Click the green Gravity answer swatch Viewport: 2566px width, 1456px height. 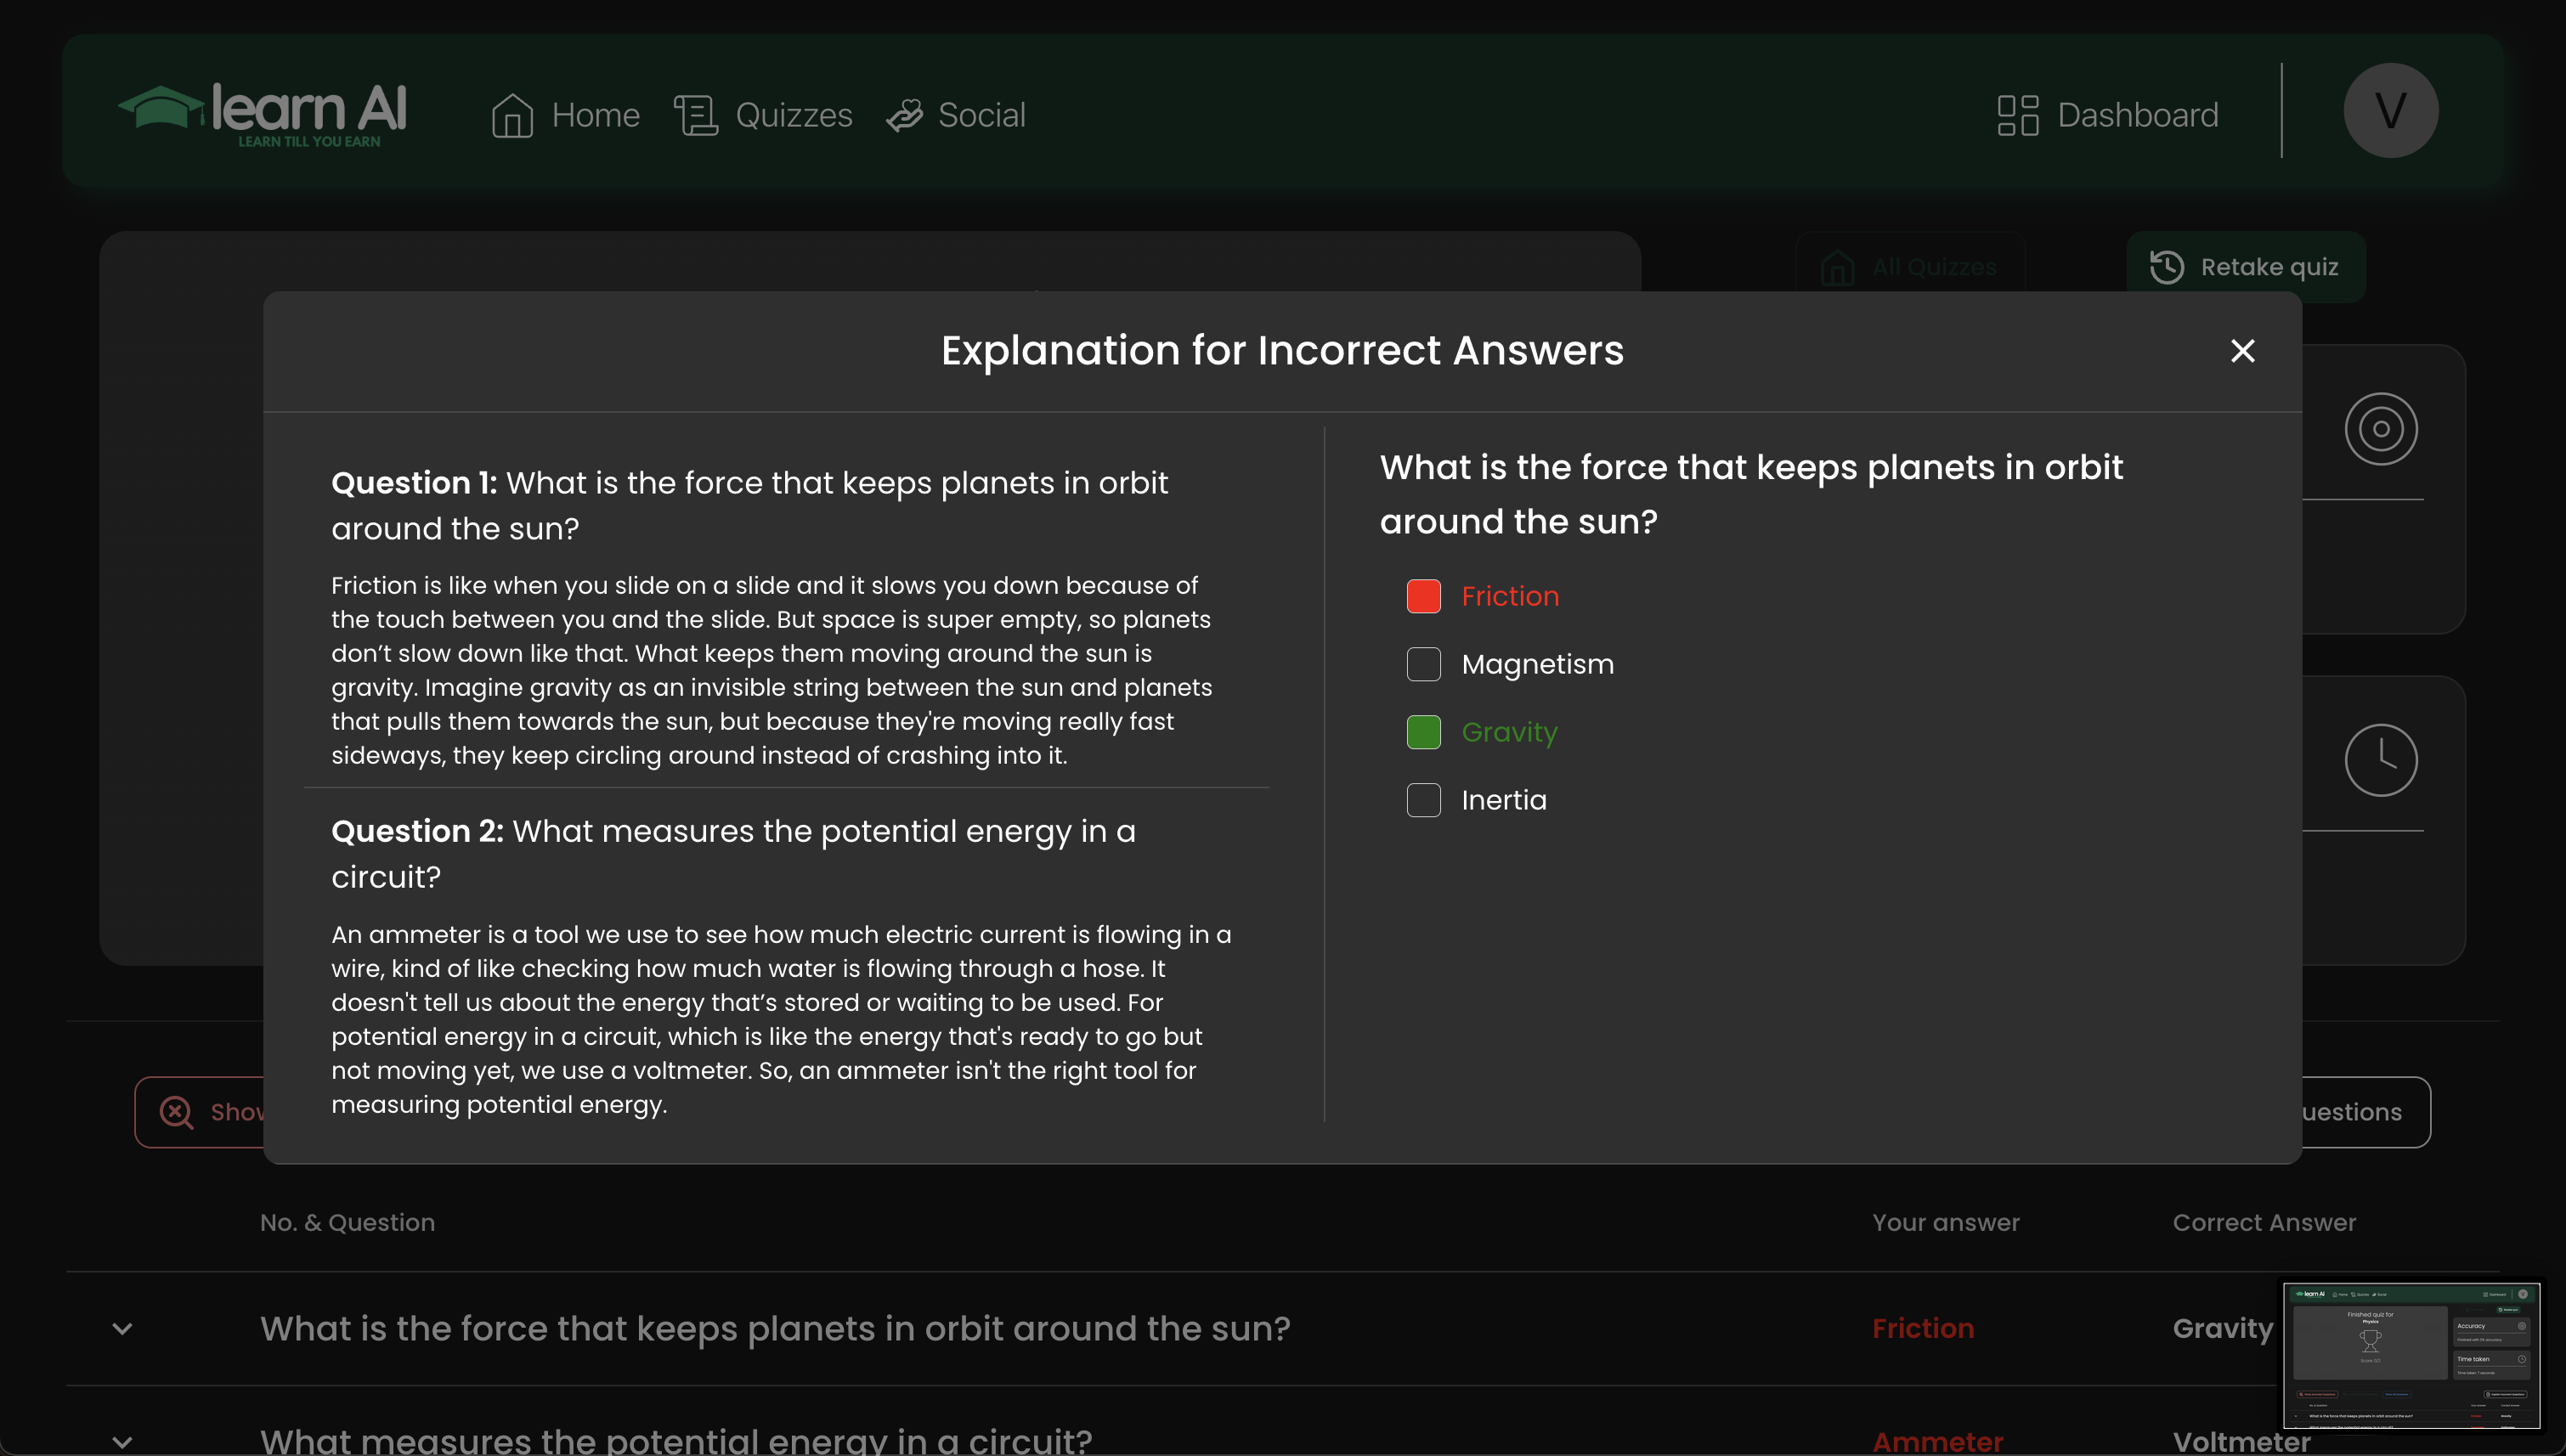point(1423,732)
